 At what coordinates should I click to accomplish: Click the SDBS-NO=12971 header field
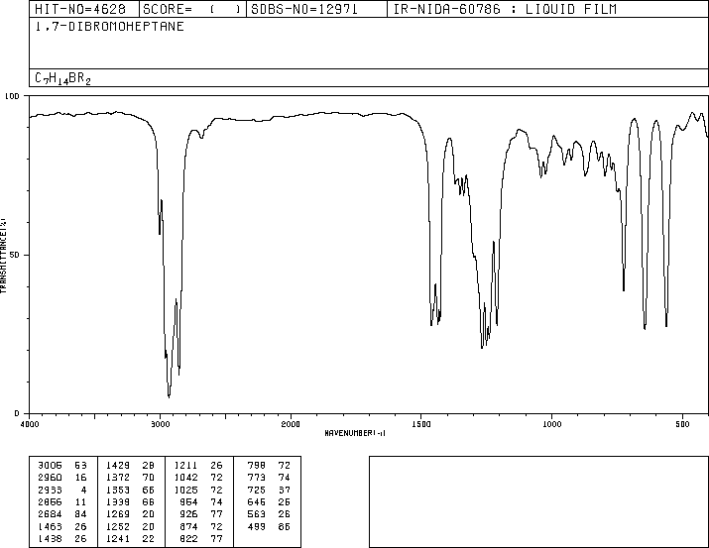tap(316, 9)
